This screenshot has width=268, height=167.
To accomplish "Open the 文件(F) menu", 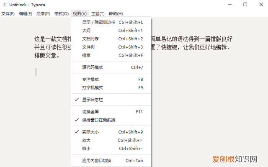I will point(8,14).
